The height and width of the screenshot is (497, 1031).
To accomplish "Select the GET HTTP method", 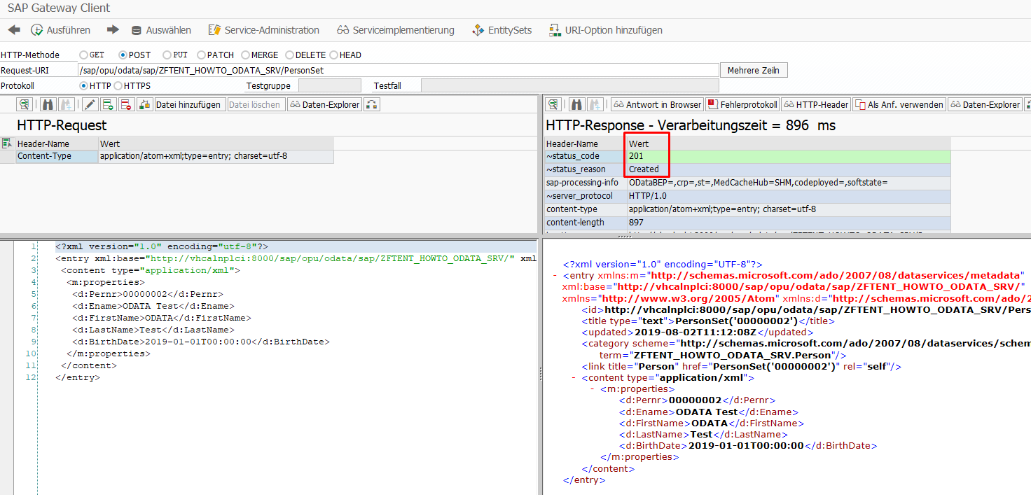I will 84,55.
